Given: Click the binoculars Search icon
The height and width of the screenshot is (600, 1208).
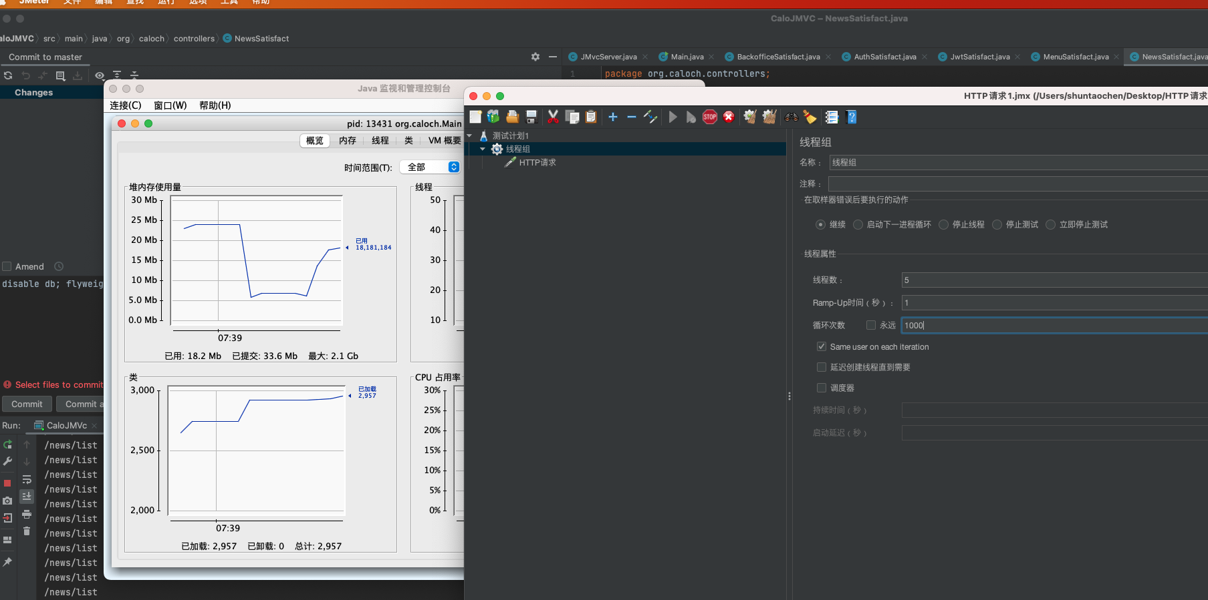Looking at the screenshot, I should [x=792, y=117].
